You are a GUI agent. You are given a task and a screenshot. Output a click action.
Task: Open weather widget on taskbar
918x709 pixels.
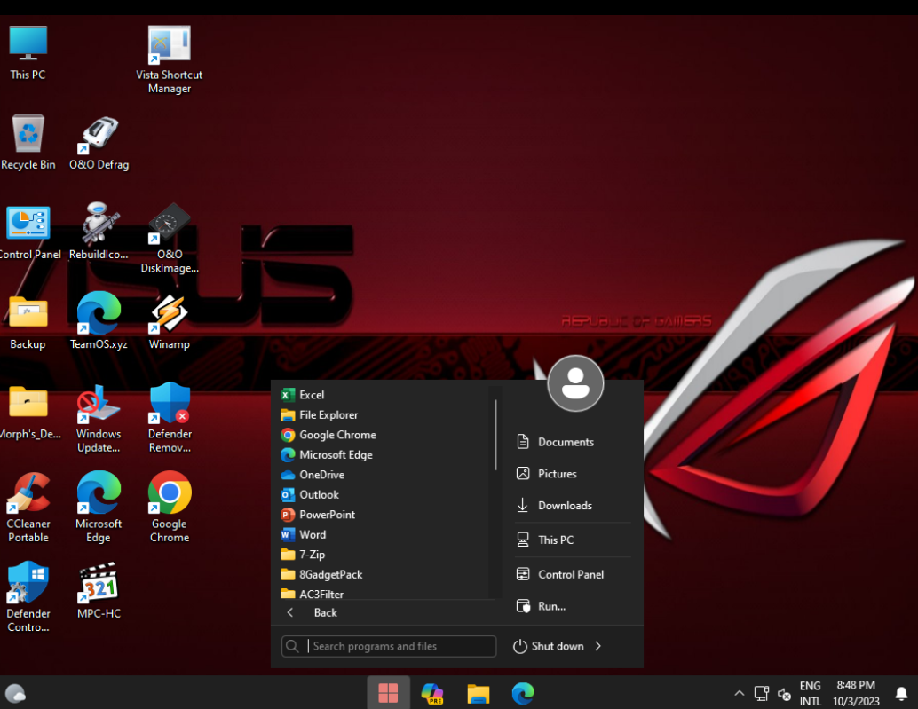point(16,694)
